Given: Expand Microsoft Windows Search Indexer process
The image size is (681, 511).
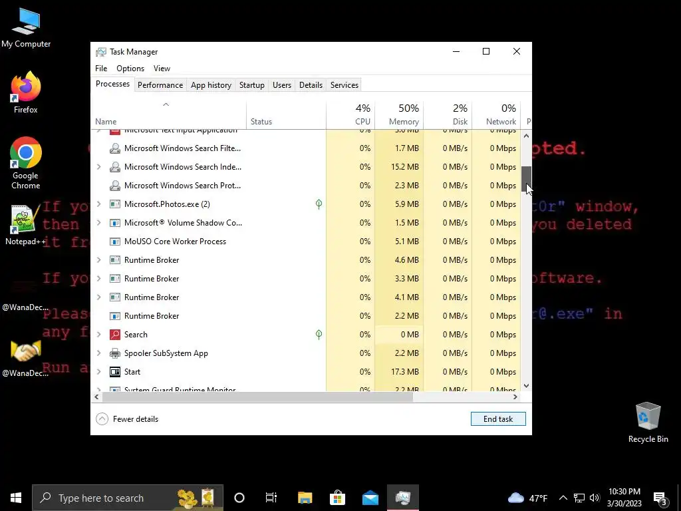Looking at the screenshot, I should 98,167.
